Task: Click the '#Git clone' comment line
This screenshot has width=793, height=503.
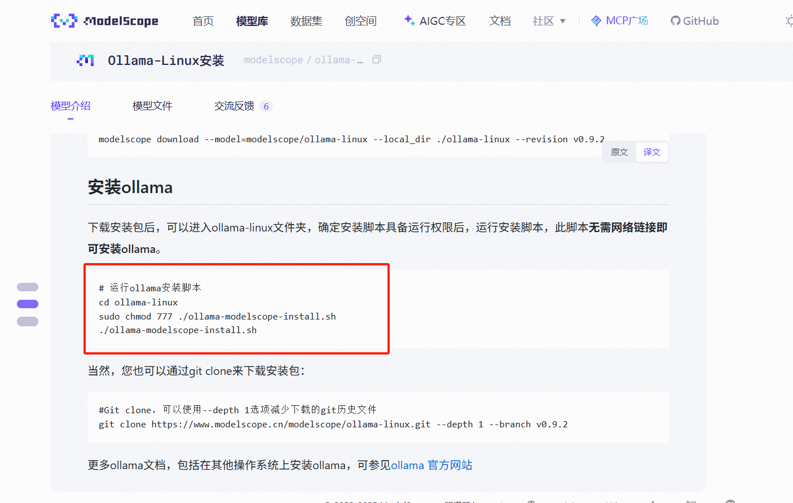Action: coord(237,410)
